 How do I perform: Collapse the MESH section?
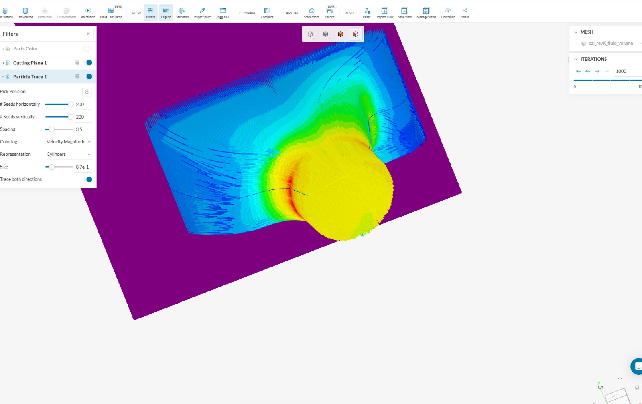[x=576, y=32]
